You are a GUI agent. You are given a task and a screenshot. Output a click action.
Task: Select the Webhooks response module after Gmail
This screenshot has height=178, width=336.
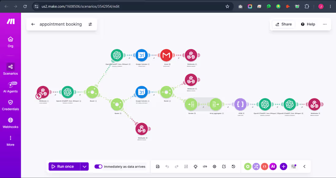pyautogui.click(x=191, y=55)
